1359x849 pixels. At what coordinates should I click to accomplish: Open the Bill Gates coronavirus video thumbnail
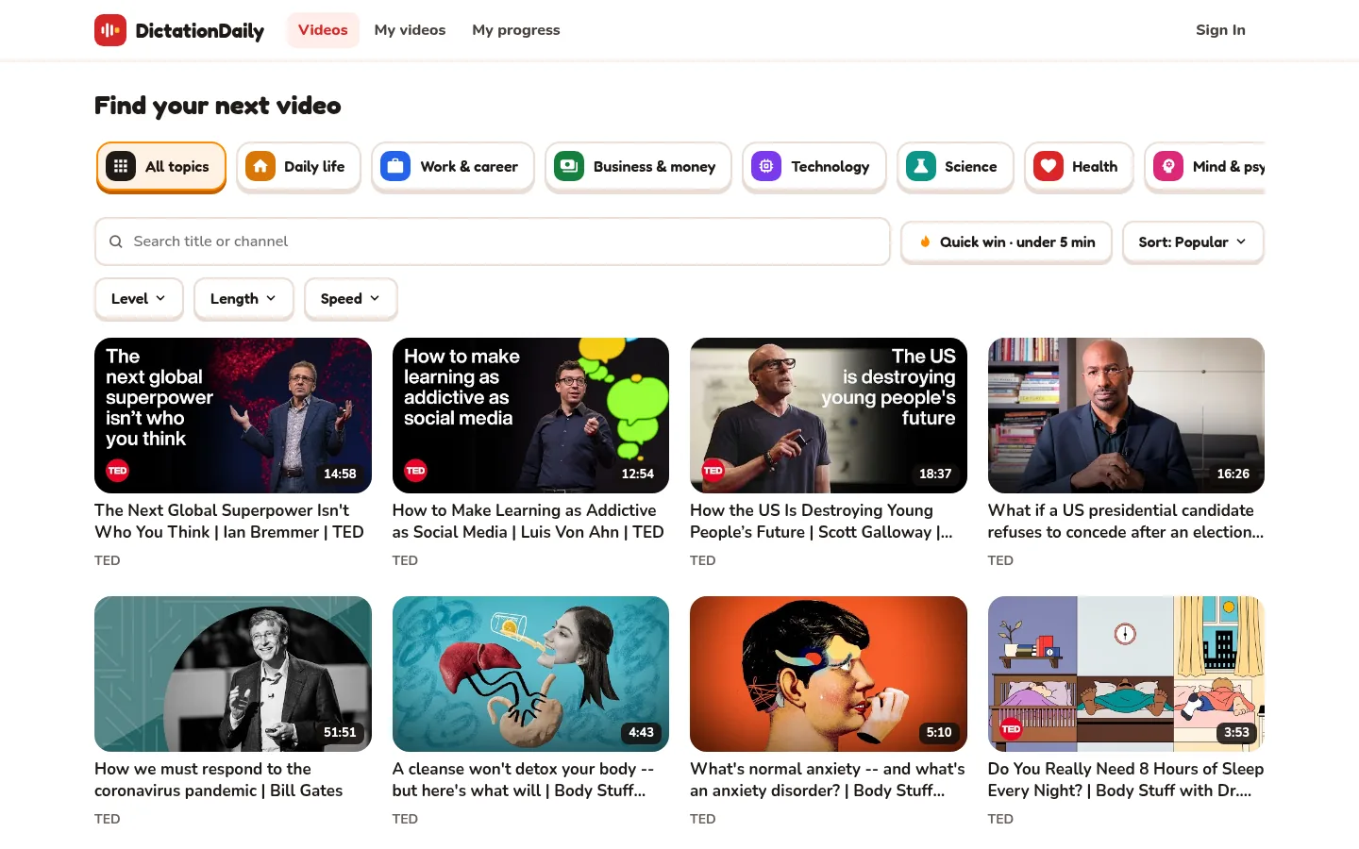coord(233,674)
